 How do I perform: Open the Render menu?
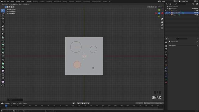point(12,1)
